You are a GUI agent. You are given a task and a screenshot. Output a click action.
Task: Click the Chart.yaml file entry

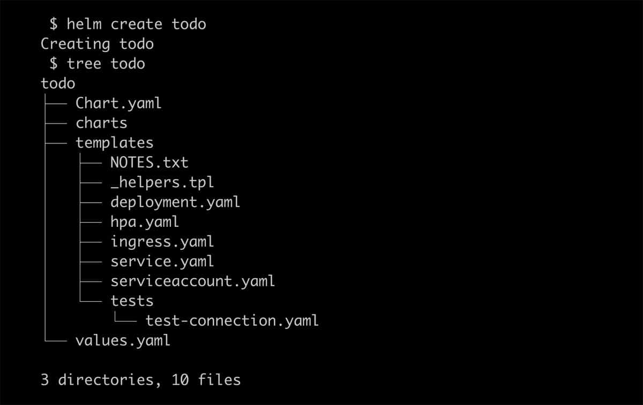[118, 103]
